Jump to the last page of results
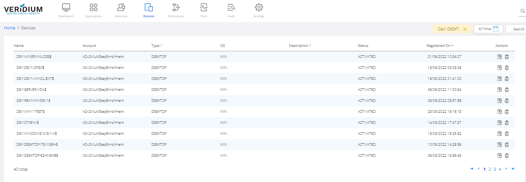Screen dimensions: 526x182 click(x=513, y=169)
